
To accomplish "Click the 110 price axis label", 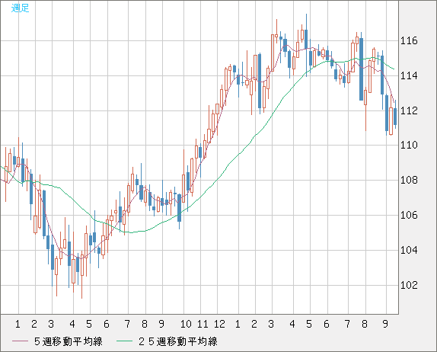I will [409, 145].
